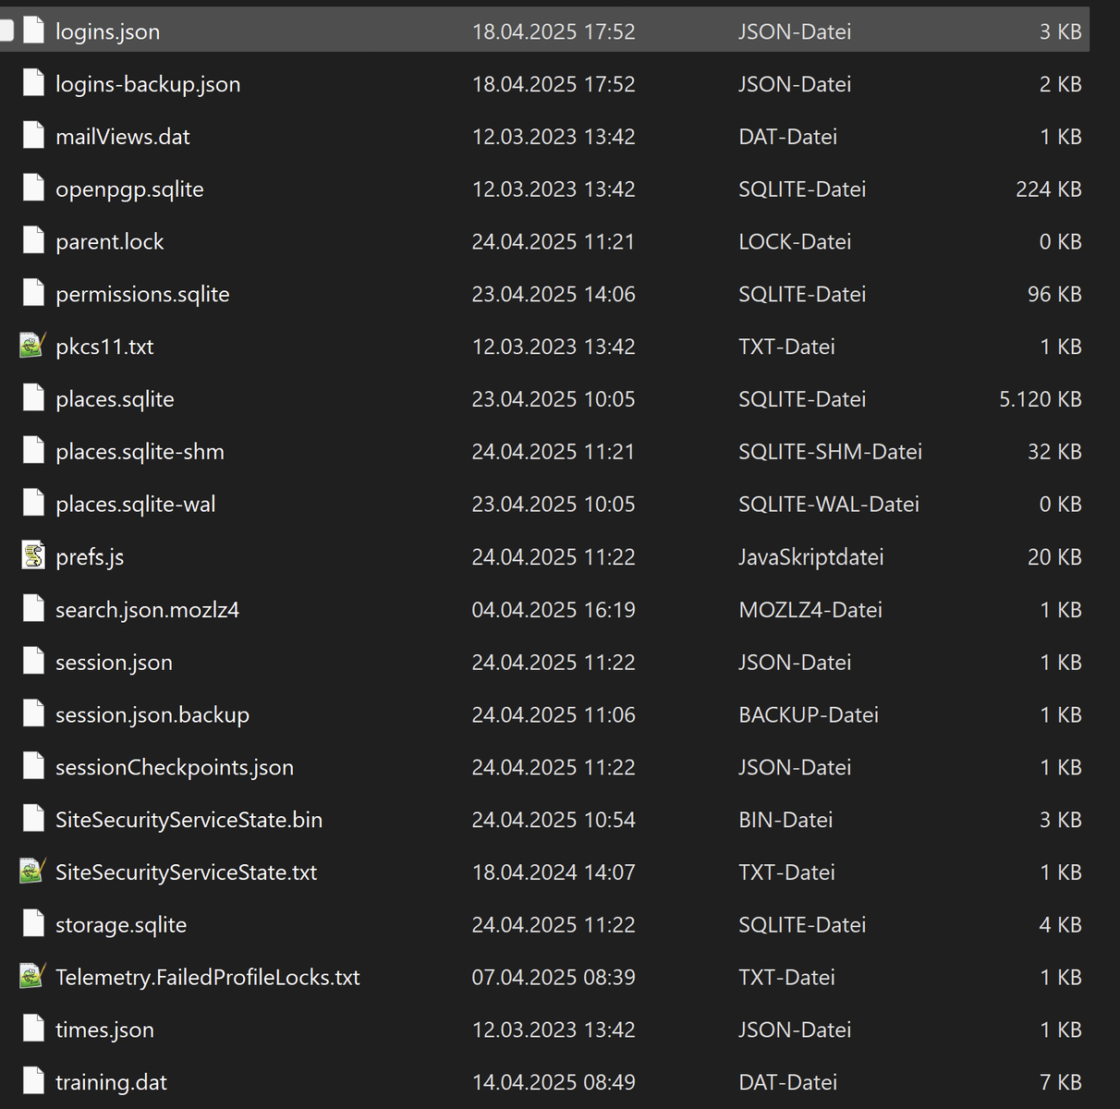
Task: Click the parent.lock file icon
Action: [x=33, y=241]
